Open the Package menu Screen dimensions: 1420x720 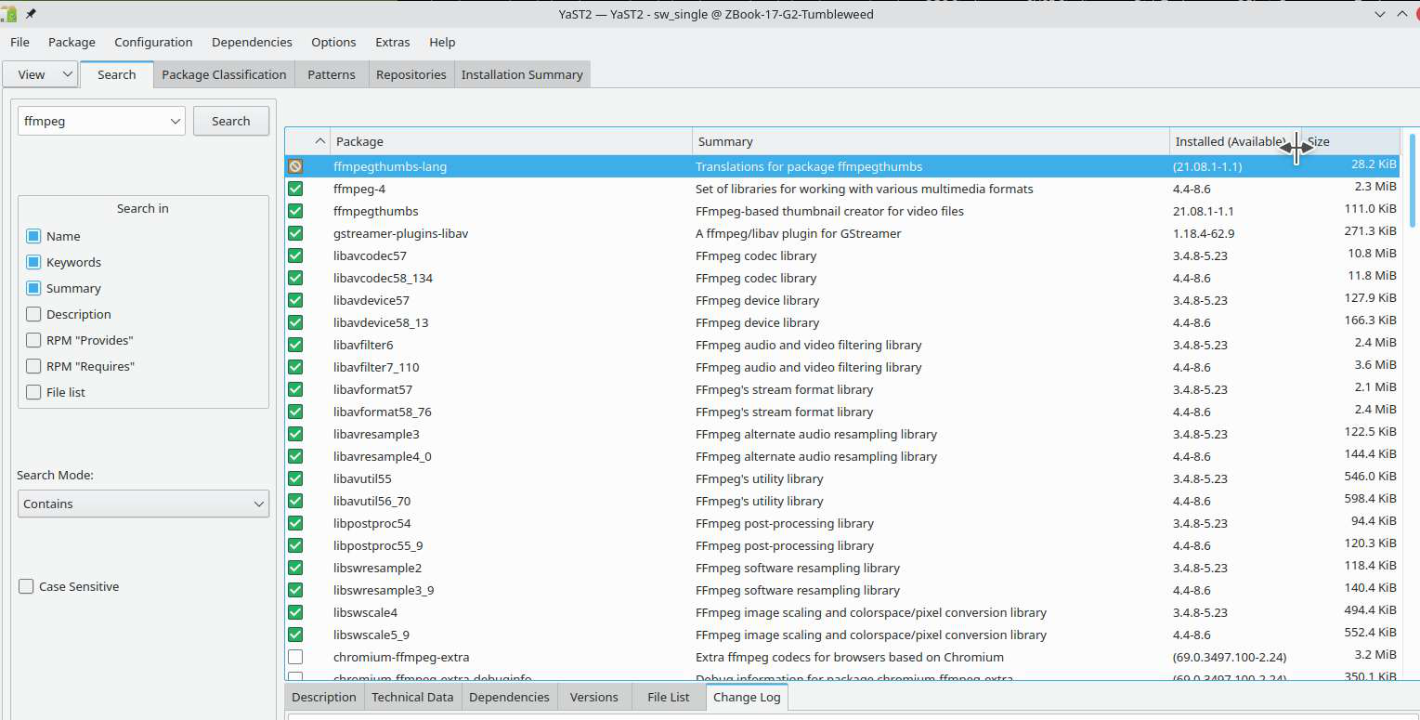point(72,42)
